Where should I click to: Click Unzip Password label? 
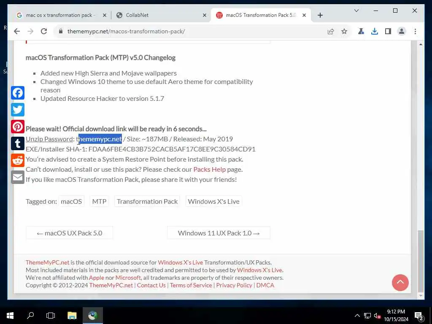pyautogui.click(x=49, y=139)
